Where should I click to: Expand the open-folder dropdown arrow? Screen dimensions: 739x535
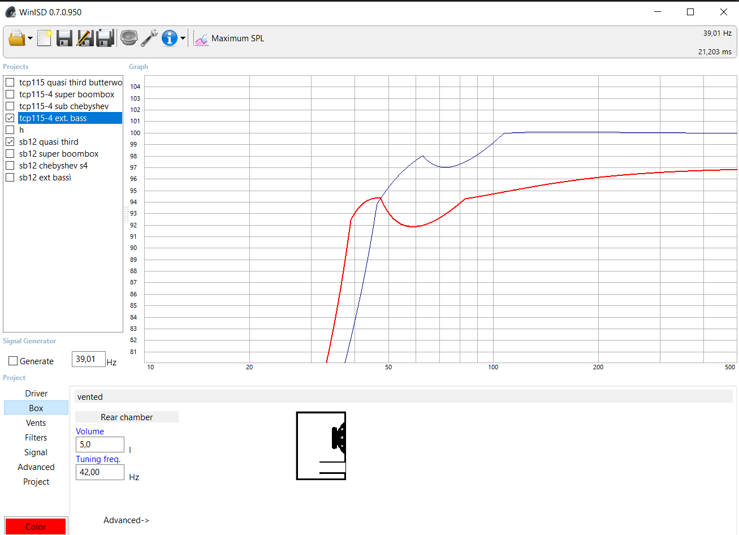tap(30, 38)
